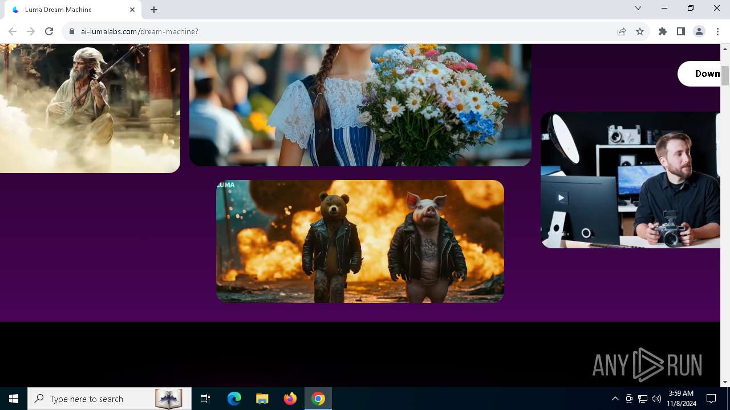Click the browser back arrow
The height and width of the screenshot is (410, 730).
pyautogui.click(x=13, y=31)
